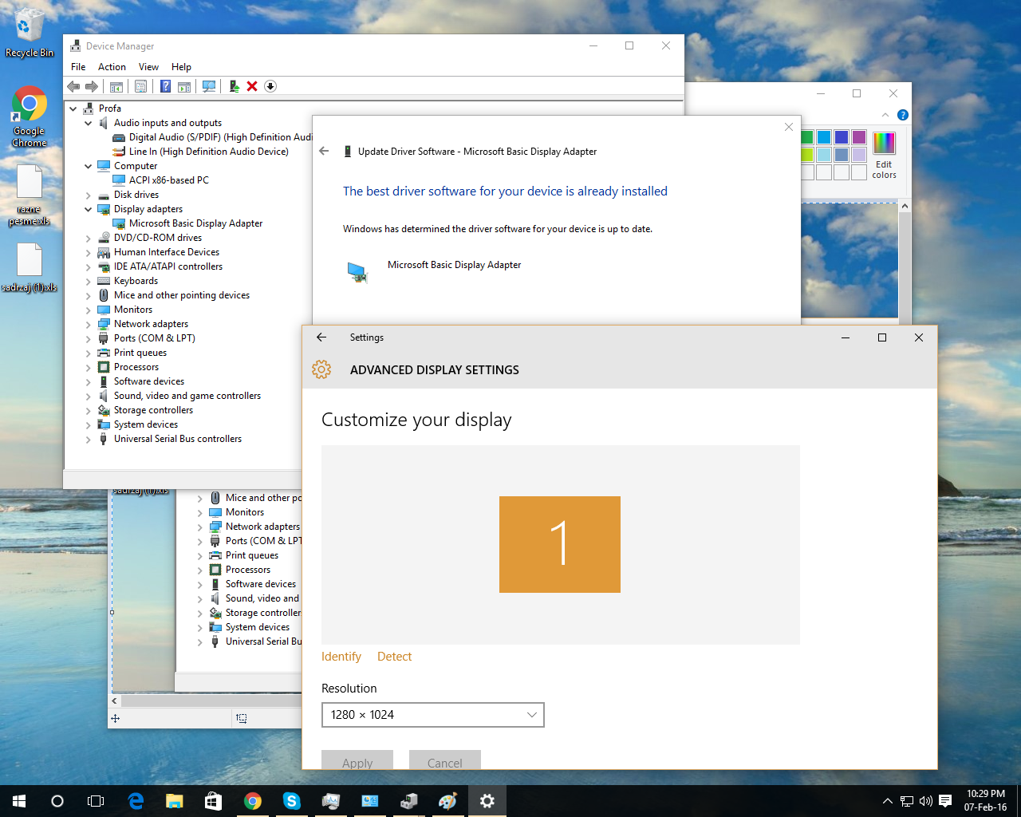1021x817 pixels.
Task: Collapse the Audio inputs and outputs node
Action: pos(89,123)
